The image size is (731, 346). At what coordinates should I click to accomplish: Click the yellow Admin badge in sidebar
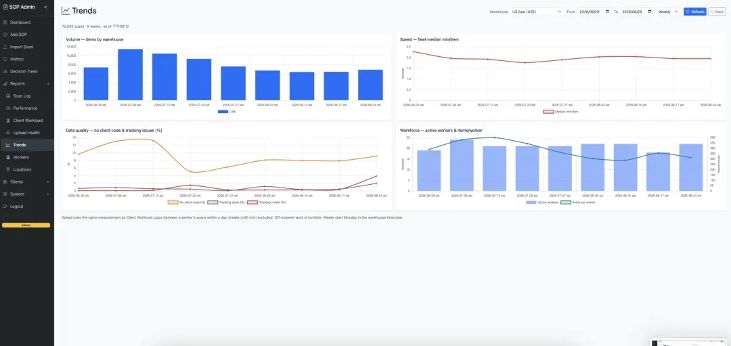pyautogui.click(x=26, y=225)
